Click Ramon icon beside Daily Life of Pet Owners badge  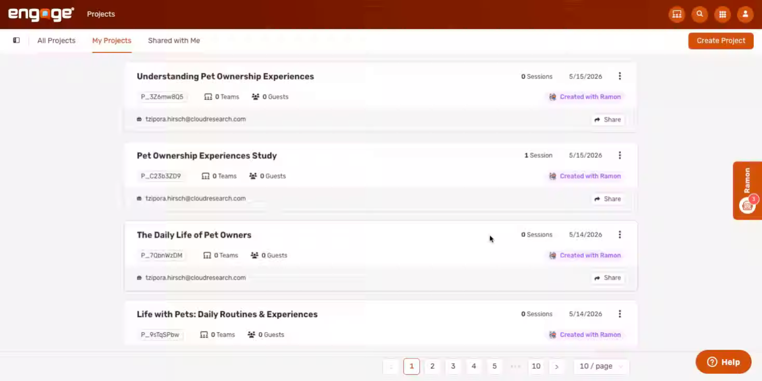tap(552, 256)
